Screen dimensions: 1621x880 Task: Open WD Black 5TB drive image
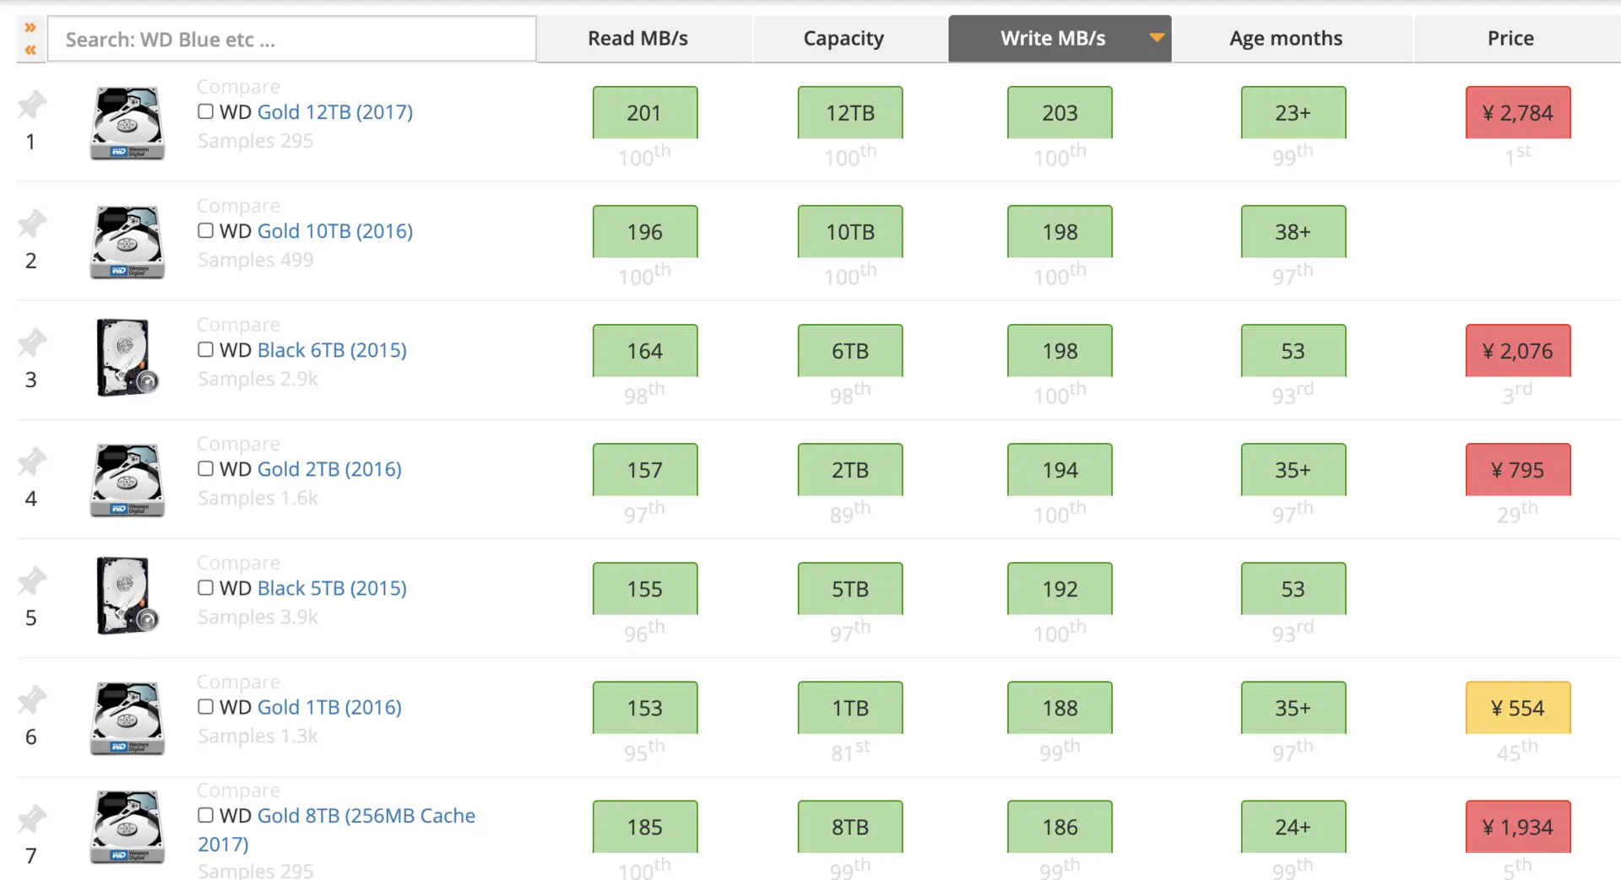point(127,595)
